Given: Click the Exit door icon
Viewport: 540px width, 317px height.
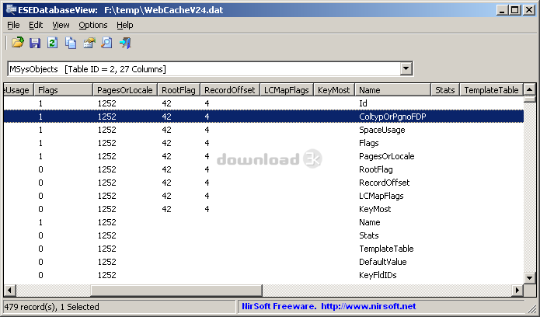Looking at the screenshot, I should [125, 43].
